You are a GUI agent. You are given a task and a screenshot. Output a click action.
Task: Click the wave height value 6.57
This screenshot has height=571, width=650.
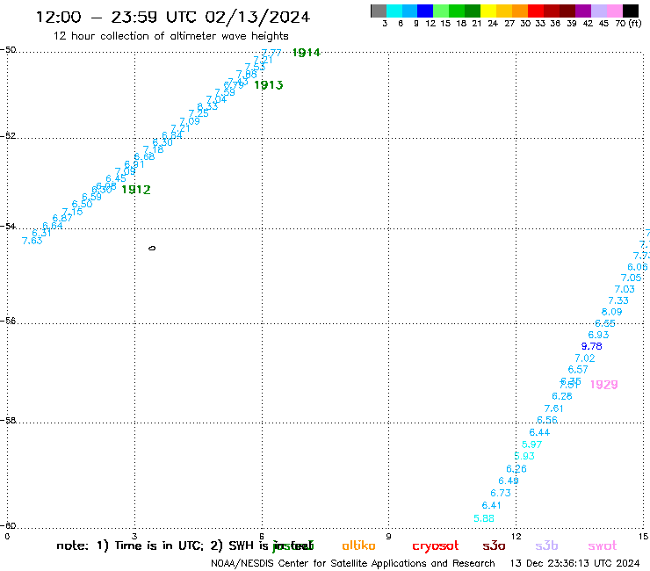(578, 369)
